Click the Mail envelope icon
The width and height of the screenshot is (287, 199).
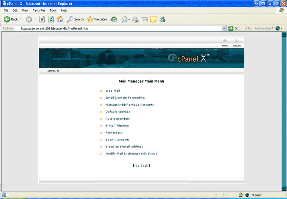pyautogui.click(x=124, y=19)
